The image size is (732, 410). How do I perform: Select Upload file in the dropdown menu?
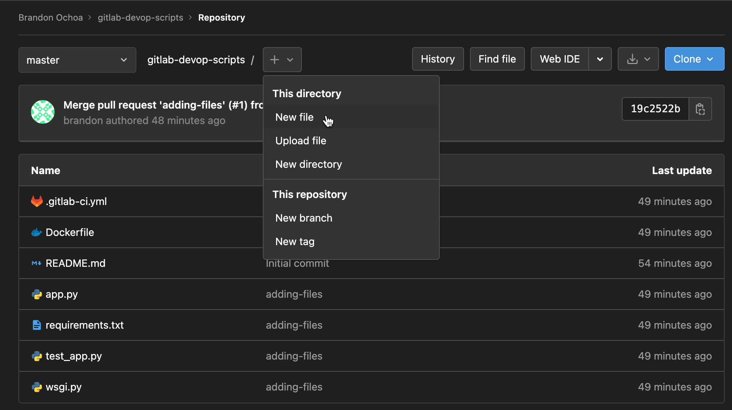coord(300,141)
